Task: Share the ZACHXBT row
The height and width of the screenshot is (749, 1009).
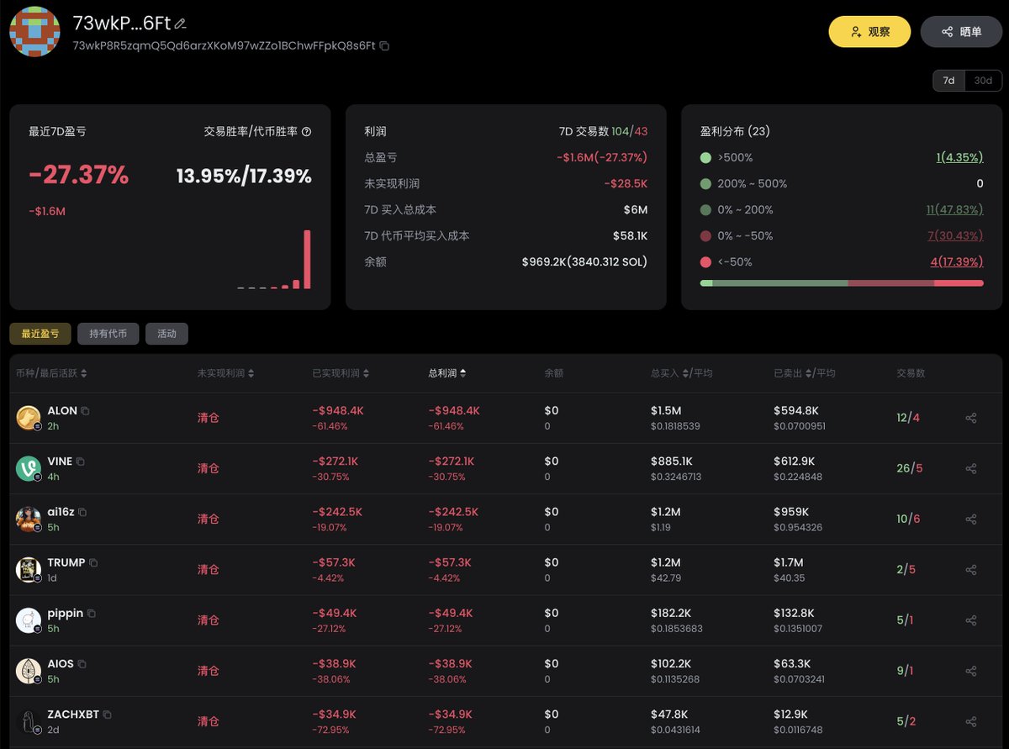Action: coord(971,721)
